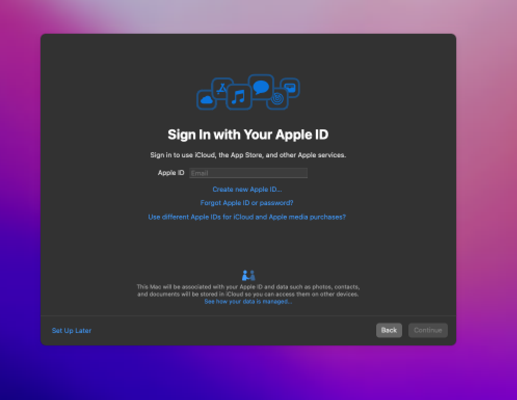This screenshot has height=400, width=517.
Task: Click the This Mac will be associated notice
Action: 248,290
